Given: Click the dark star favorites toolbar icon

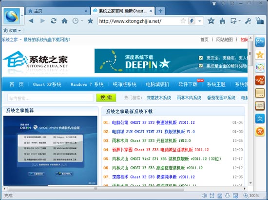Looking at the screenshot, I should tap(90, 21).
